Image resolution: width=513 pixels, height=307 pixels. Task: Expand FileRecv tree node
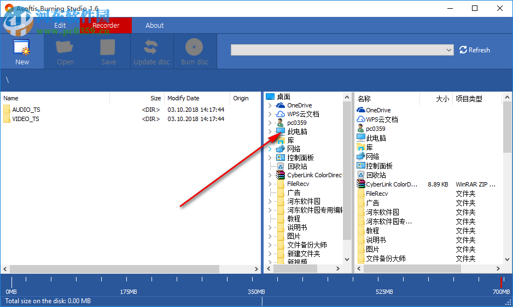[270, 184]
